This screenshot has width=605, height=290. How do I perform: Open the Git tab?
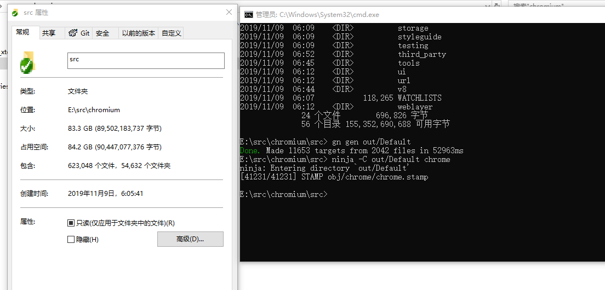coord(79,33)
